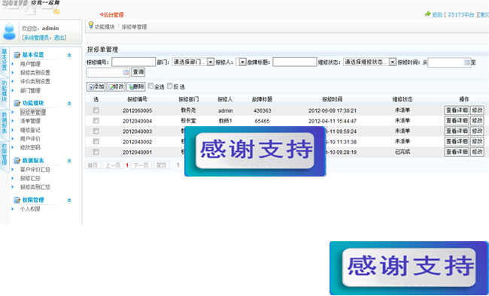Screen dimensions: 489x296
Task: Collapse the 数据报表 section chevron
Action: coord(69,161)
